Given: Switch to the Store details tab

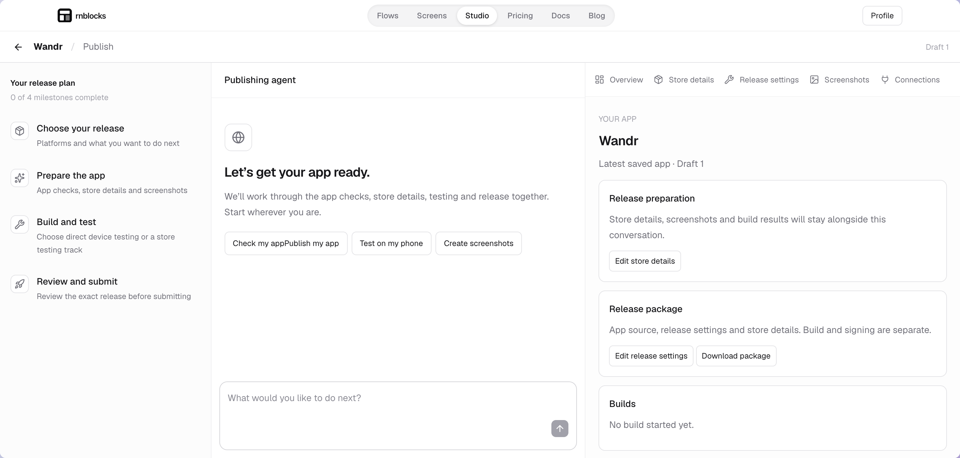Looking at the screenshot, I should [x=684, y=80].
